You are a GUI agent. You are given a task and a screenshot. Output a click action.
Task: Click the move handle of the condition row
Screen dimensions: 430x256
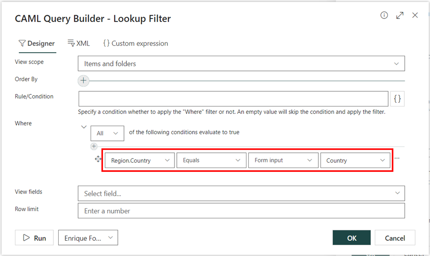click(x=98, y=159)
